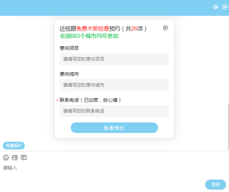The image size is (229, 192).
Task: Click the red 26 item count
Action: coord(134,29)
